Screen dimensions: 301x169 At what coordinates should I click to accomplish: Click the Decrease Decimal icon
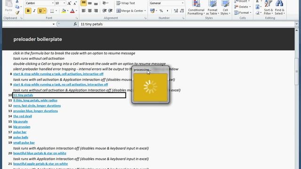coord(182,11)
